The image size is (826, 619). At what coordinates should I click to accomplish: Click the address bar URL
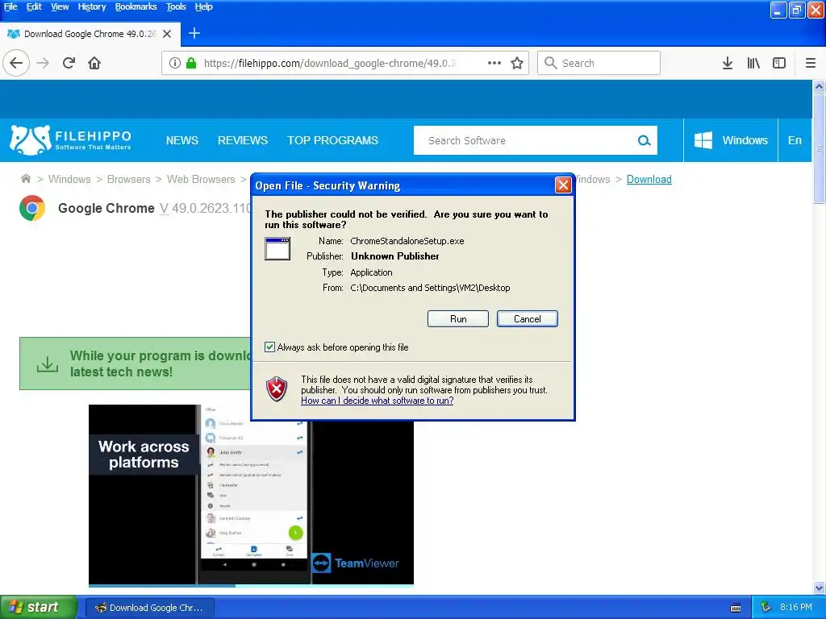[x=330, y=63]
